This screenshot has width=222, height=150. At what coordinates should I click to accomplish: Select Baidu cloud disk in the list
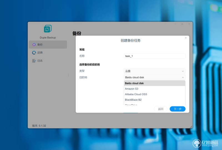pos(155,83)
